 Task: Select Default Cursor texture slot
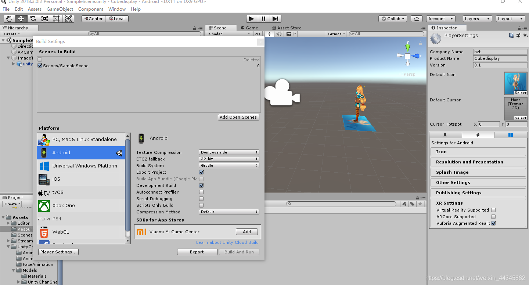coord(516,109)
